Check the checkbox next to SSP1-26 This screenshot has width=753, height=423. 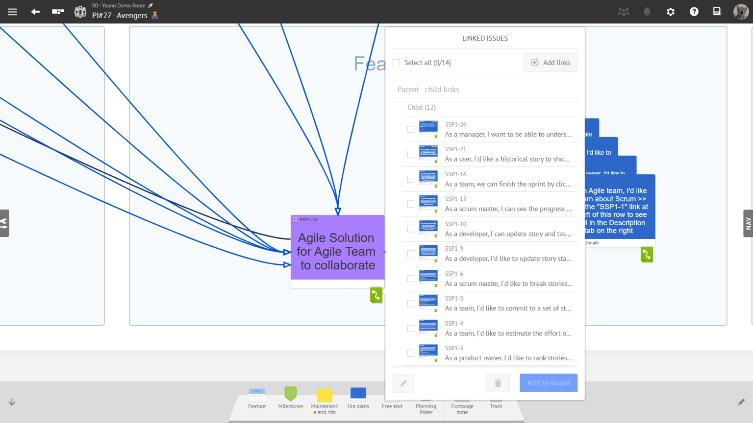tap(410, 129)
